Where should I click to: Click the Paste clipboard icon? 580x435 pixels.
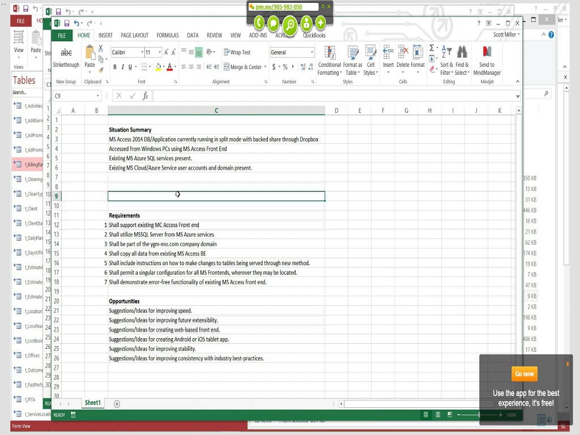pos(89,53)
